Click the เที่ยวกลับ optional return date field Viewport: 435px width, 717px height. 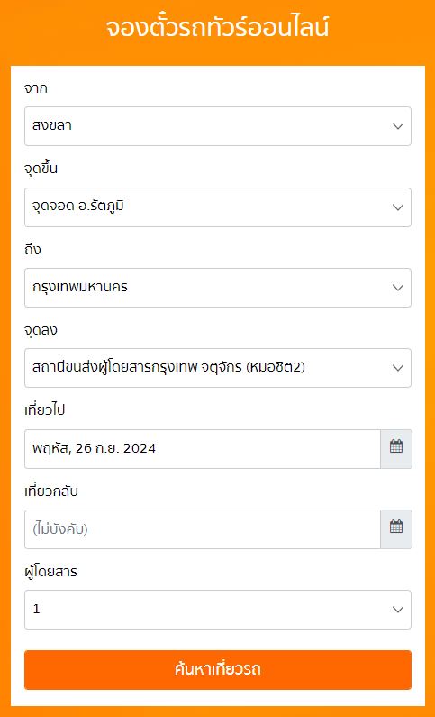pos(203,529)
